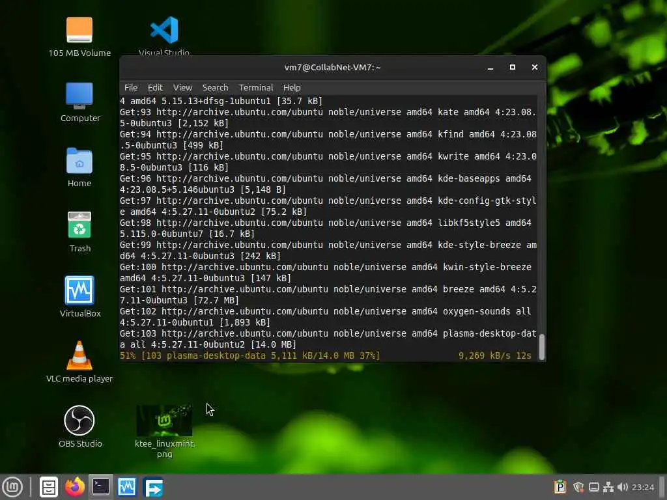The width and height of the screenshot is (667, 500).
Task: Open the terminal View menu
Action: (x=182, y=88)
